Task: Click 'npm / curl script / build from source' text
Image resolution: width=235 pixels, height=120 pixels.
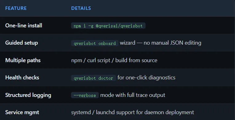Action: 114,60
